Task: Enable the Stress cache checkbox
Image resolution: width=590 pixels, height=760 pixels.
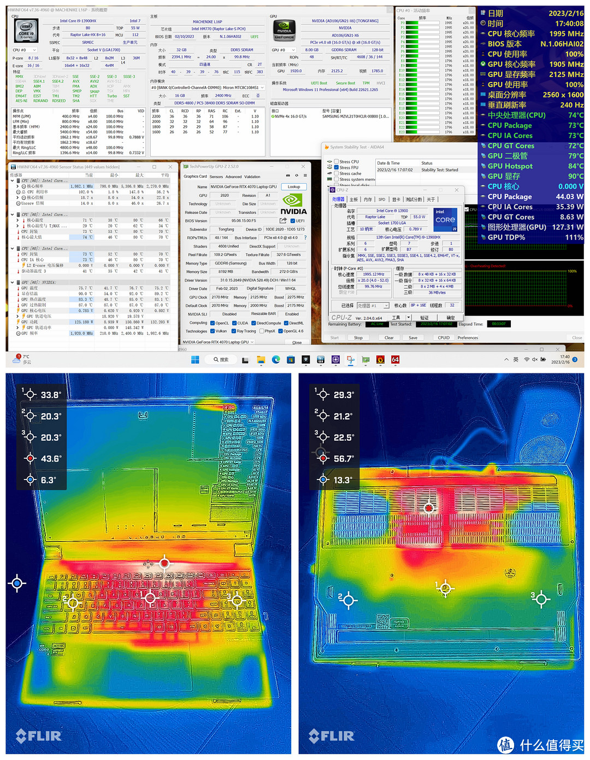Action: tap(337, 173)
